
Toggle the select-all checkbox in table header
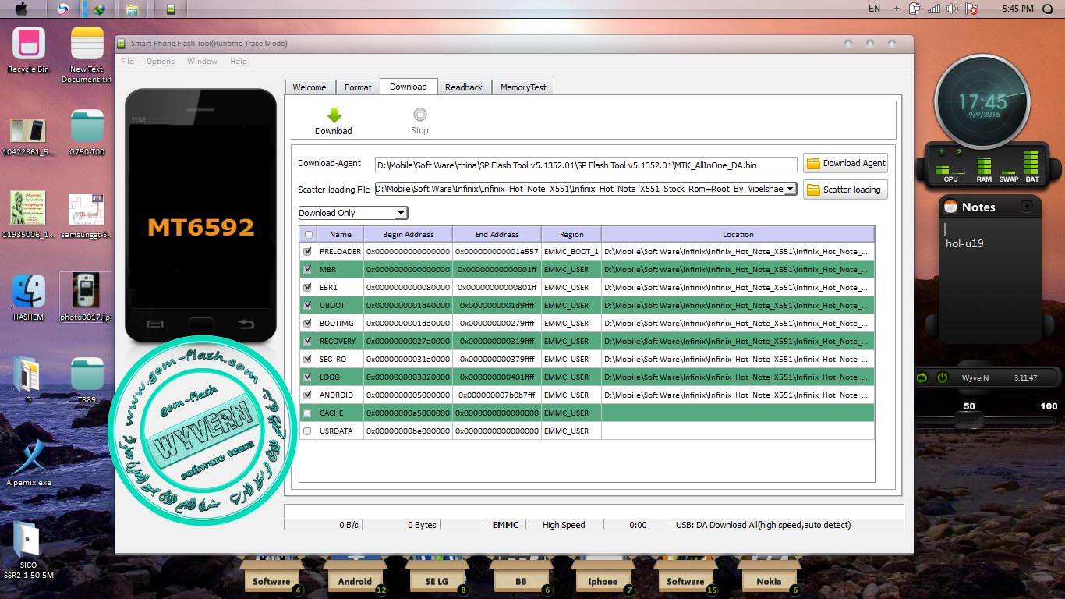click(x=308, y=234)
